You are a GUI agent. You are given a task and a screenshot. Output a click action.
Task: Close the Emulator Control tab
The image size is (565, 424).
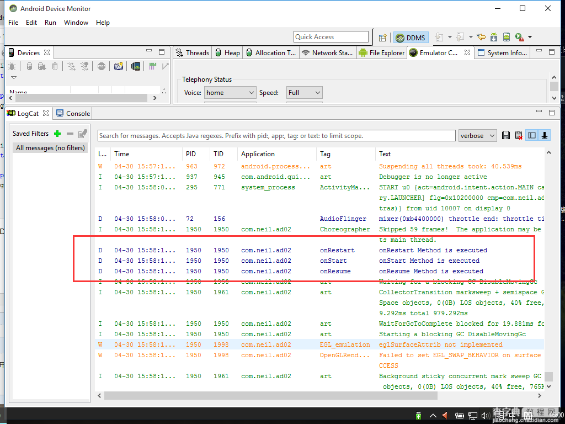pos(467,52)
